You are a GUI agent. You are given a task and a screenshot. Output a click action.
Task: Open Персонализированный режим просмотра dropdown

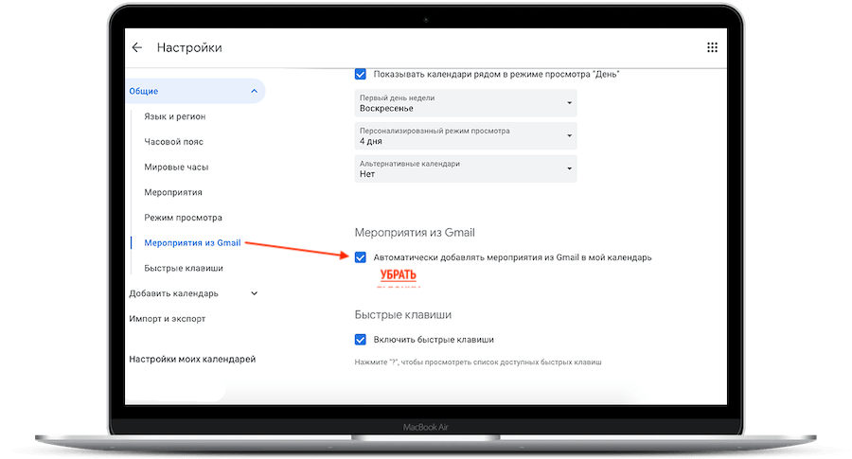466,135
